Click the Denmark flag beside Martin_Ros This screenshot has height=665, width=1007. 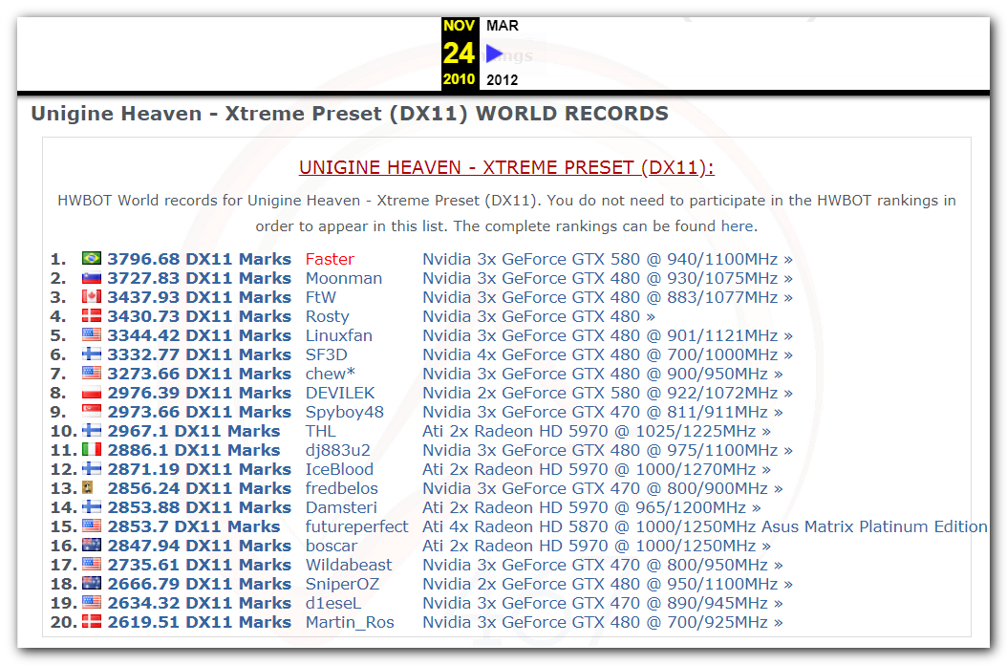91,621
